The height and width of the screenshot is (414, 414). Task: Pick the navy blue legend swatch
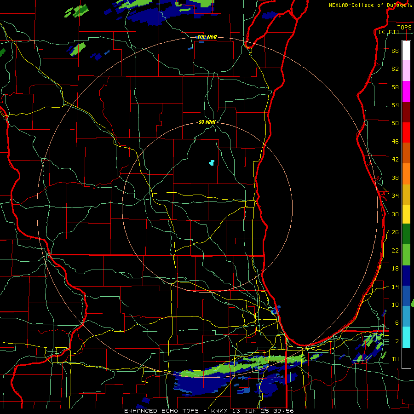pos(406,276)
